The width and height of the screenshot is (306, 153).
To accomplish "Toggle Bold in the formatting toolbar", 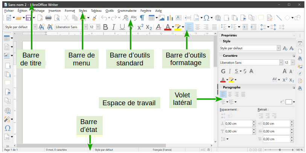I will pyautogui.click(x=105, y=27).
